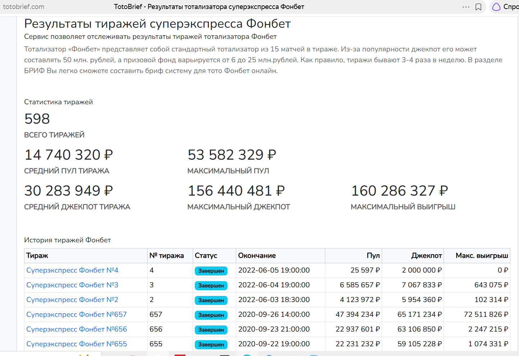Screen dimensions: 519x356
Task: Click the totobrief.com address field
Action: coord(24,7)
